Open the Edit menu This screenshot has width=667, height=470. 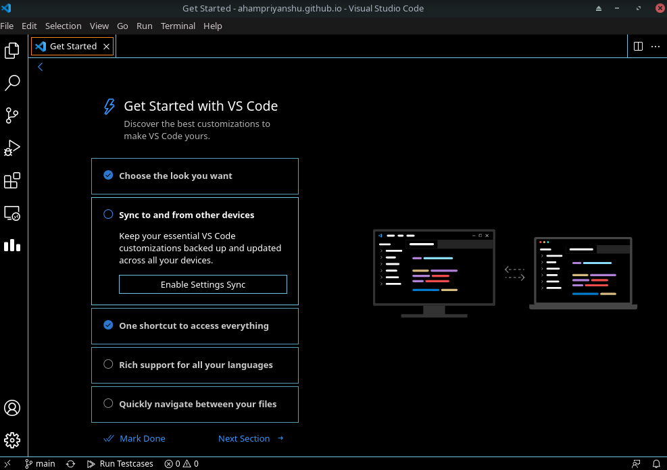(x=29, y=26)
